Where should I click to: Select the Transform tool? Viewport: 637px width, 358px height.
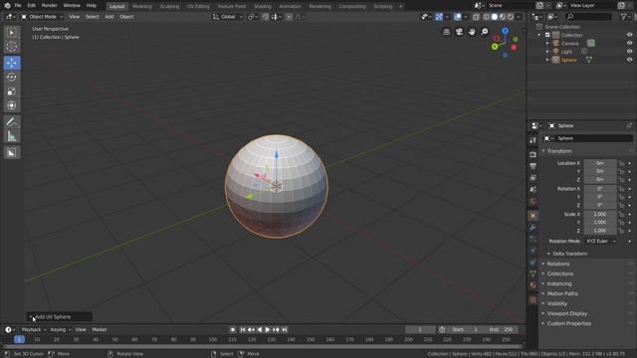click(12, 105)
